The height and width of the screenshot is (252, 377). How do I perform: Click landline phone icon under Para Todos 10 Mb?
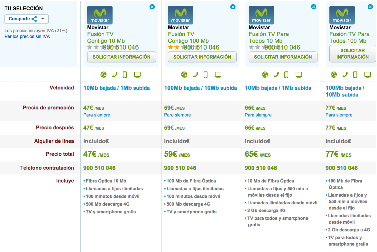click(x=277, y=75)
